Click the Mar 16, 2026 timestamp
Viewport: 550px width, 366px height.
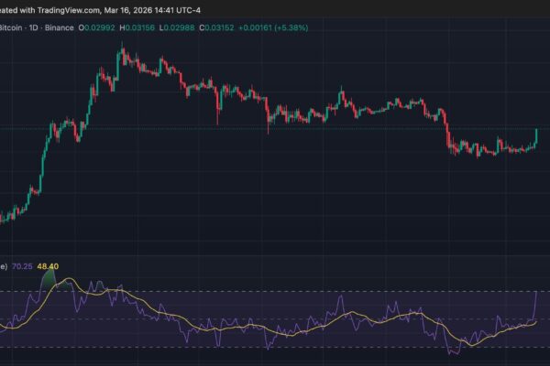[142, 11]
